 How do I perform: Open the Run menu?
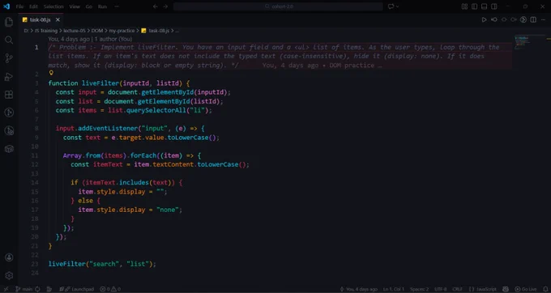(102, 6)
